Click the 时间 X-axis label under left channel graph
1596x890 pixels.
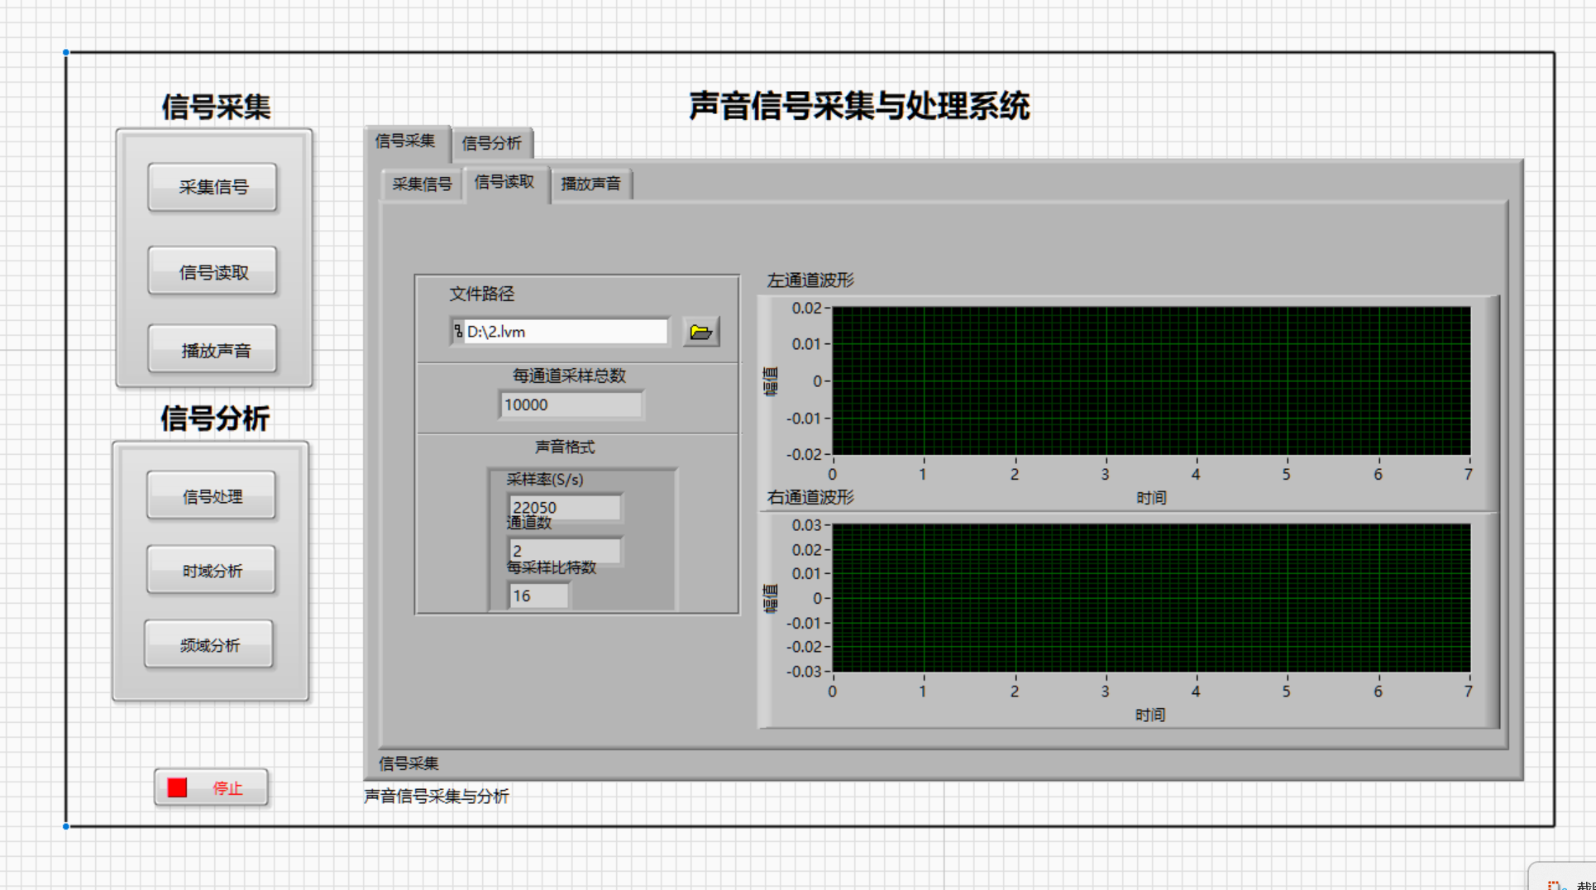[1151, 497]
